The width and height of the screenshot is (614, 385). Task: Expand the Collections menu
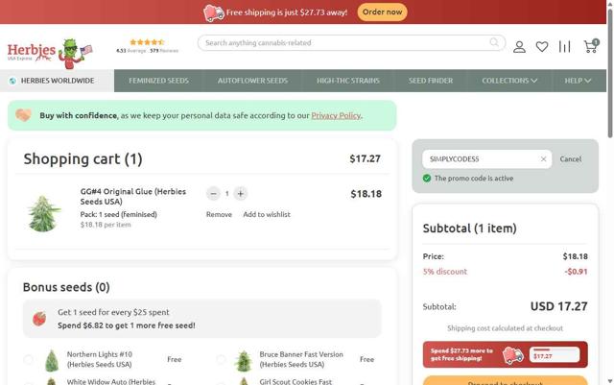pos(509,81)
